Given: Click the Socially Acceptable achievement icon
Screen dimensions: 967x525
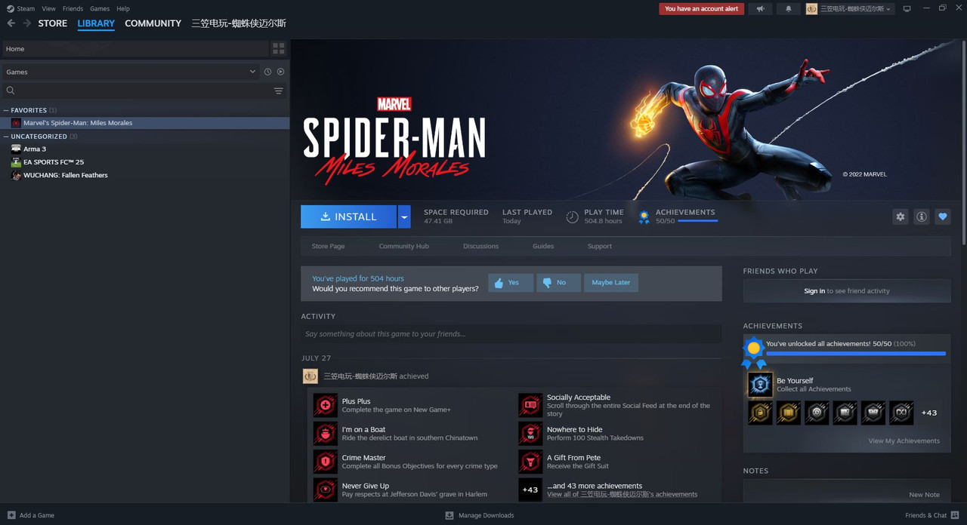Looking at the screenshot, I should point(530,405).
